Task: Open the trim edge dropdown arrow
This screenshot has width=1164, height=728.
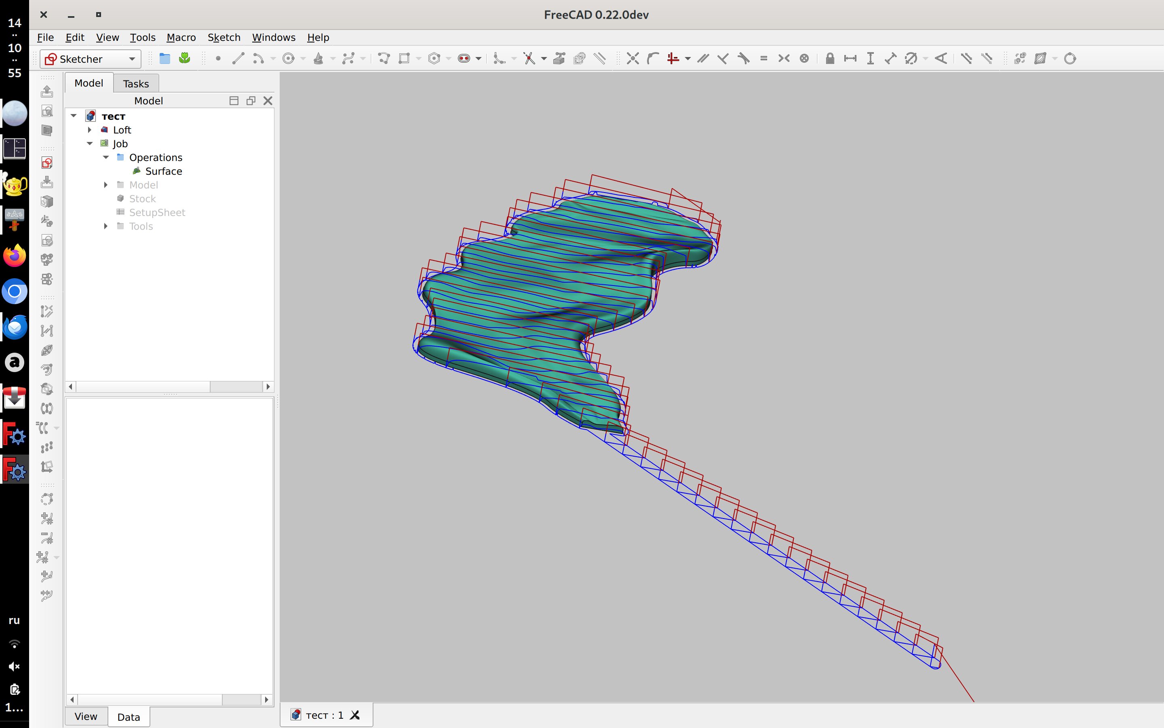Action: pyautogui.click(x=544, y=59)
